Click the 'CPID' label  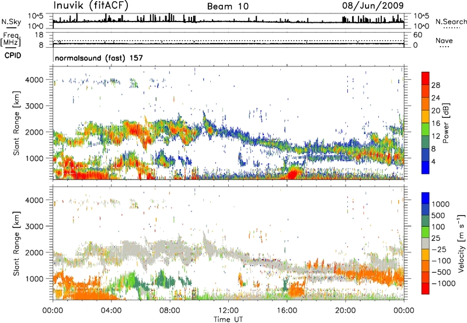(13, 55)
